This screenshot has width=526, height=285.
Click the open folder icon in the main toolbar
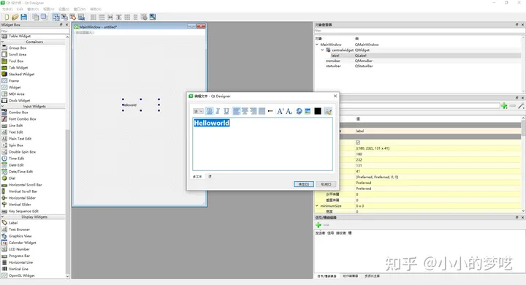[x=15, y=17]
